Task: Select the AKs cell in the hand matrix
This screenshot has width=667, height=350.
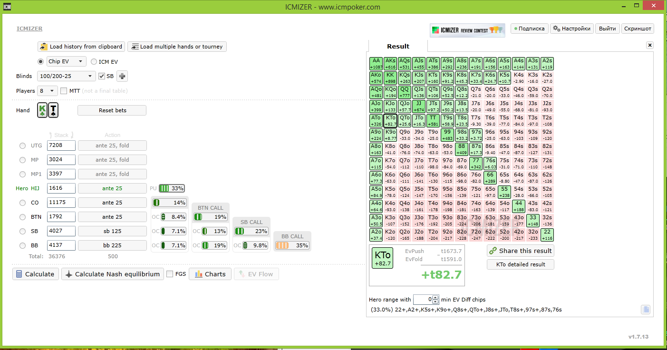Action: tap(391, 64)
